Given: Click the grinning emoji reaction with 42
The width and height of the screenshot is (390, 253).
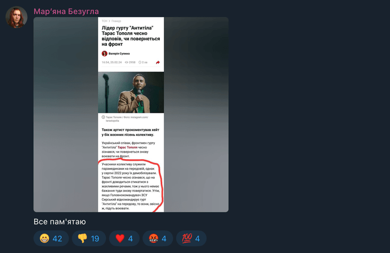Looking at the screenshot, I should click(51, 238).
